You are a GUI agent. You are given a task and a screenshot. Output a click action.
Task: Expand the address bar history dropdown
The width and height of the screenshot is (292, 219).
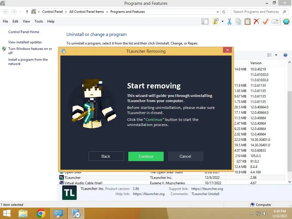coord(218,12)
